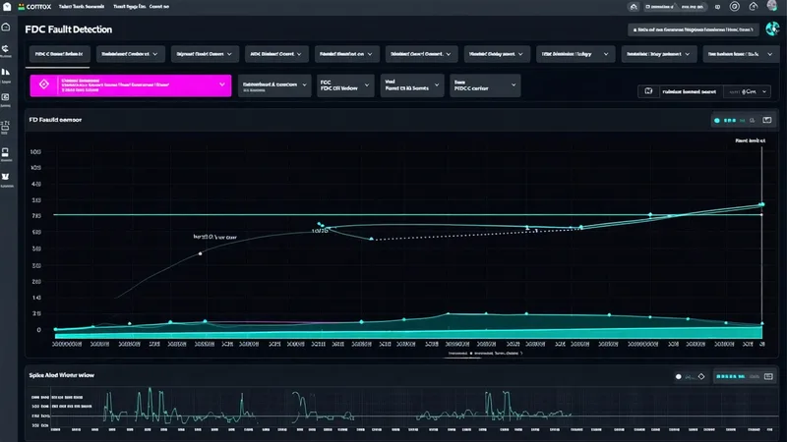
Task: Click the text button next to the calendar icon
Action: [x=689, y=91]
